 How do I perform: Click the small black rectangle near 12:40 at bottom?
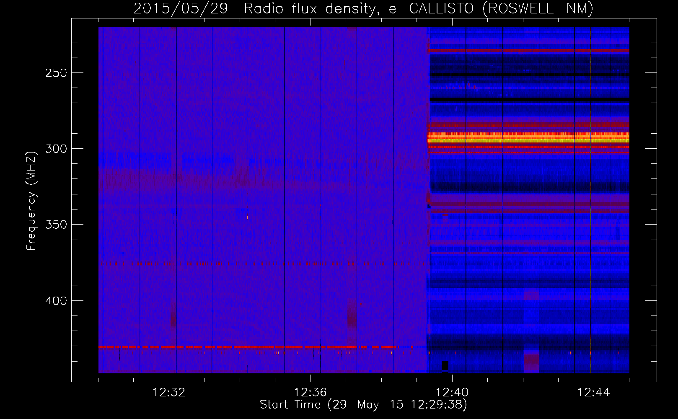click(445, 366)
